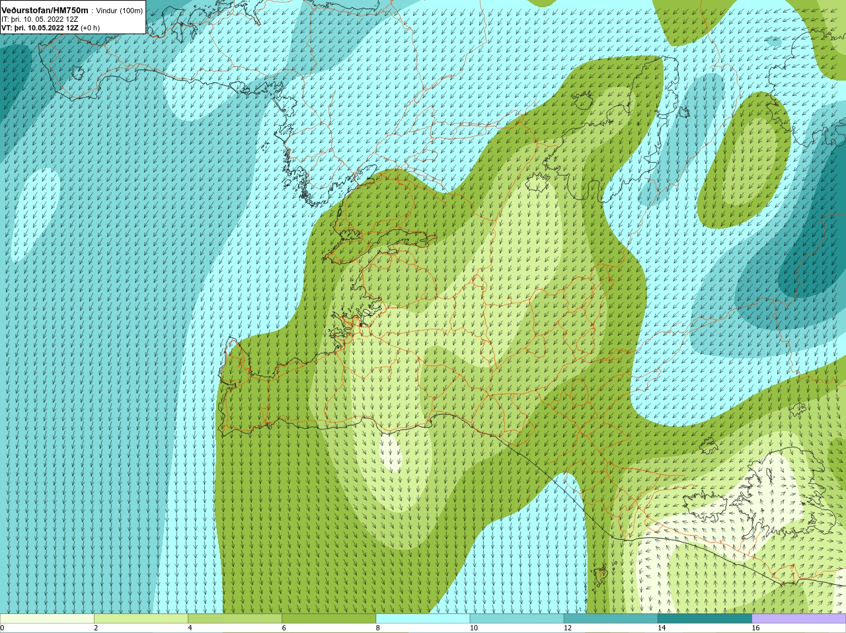Click the teal 12–14 legend swatch

point(611,618)
